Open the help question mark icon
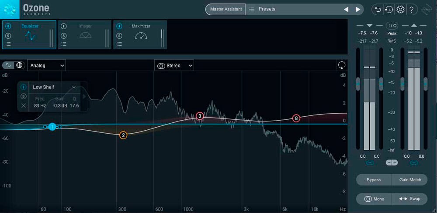 411,9
